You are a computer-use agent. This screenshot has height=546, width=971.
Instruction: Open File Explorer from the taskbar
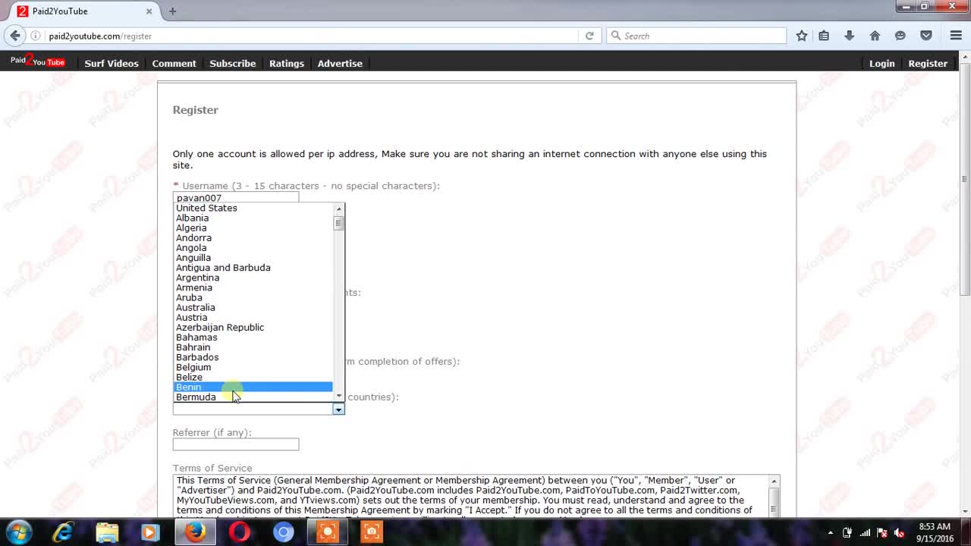click(x=107, y=532)
